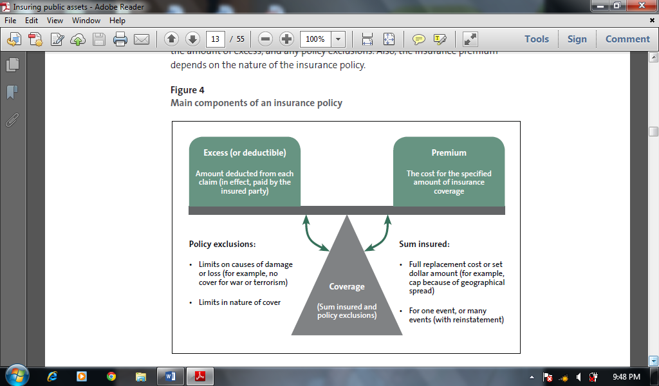The image size is (659, 386).
Task: Click the email envelope icon
Action: point(142,39)
